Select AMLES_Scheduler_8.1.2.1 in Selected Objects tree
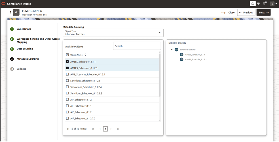The image size is (279, 142). tap(196, 59)
